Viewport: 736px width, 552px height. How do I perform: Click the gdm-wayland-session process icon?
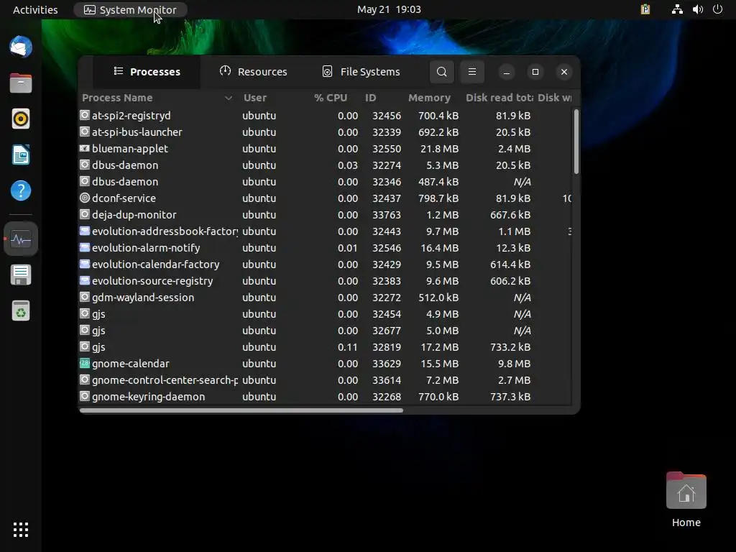pos(85,297)
